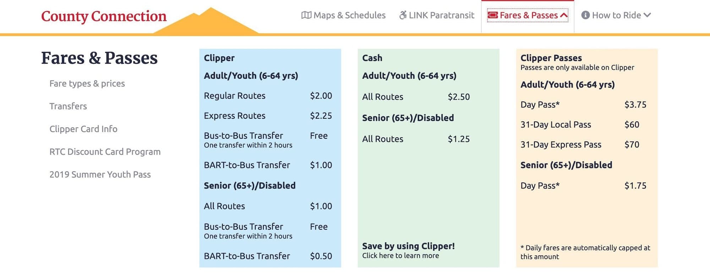Click the Clipper Passes panel heading

(x=551, y=58)
